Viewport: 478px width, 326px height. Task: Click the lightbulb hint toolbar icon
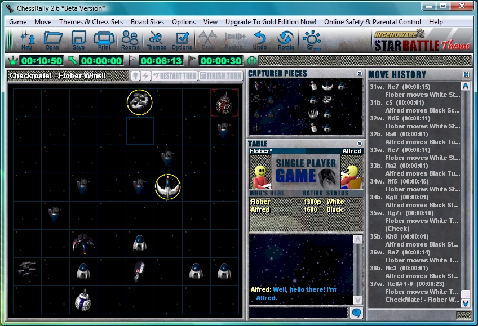tap(312, 40)
